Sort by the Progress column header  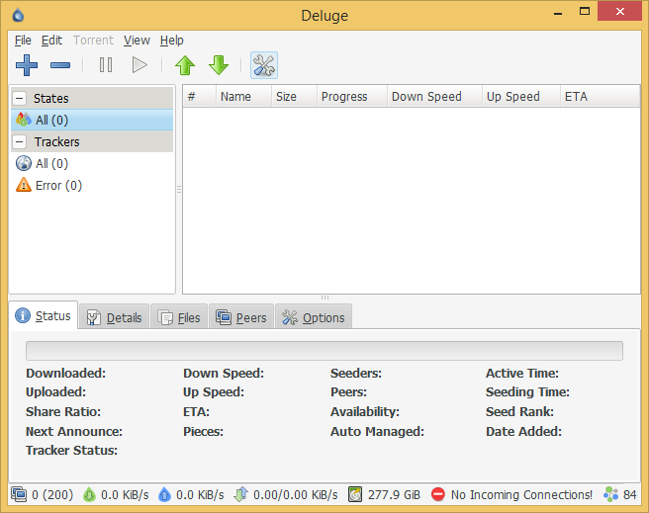352,96
